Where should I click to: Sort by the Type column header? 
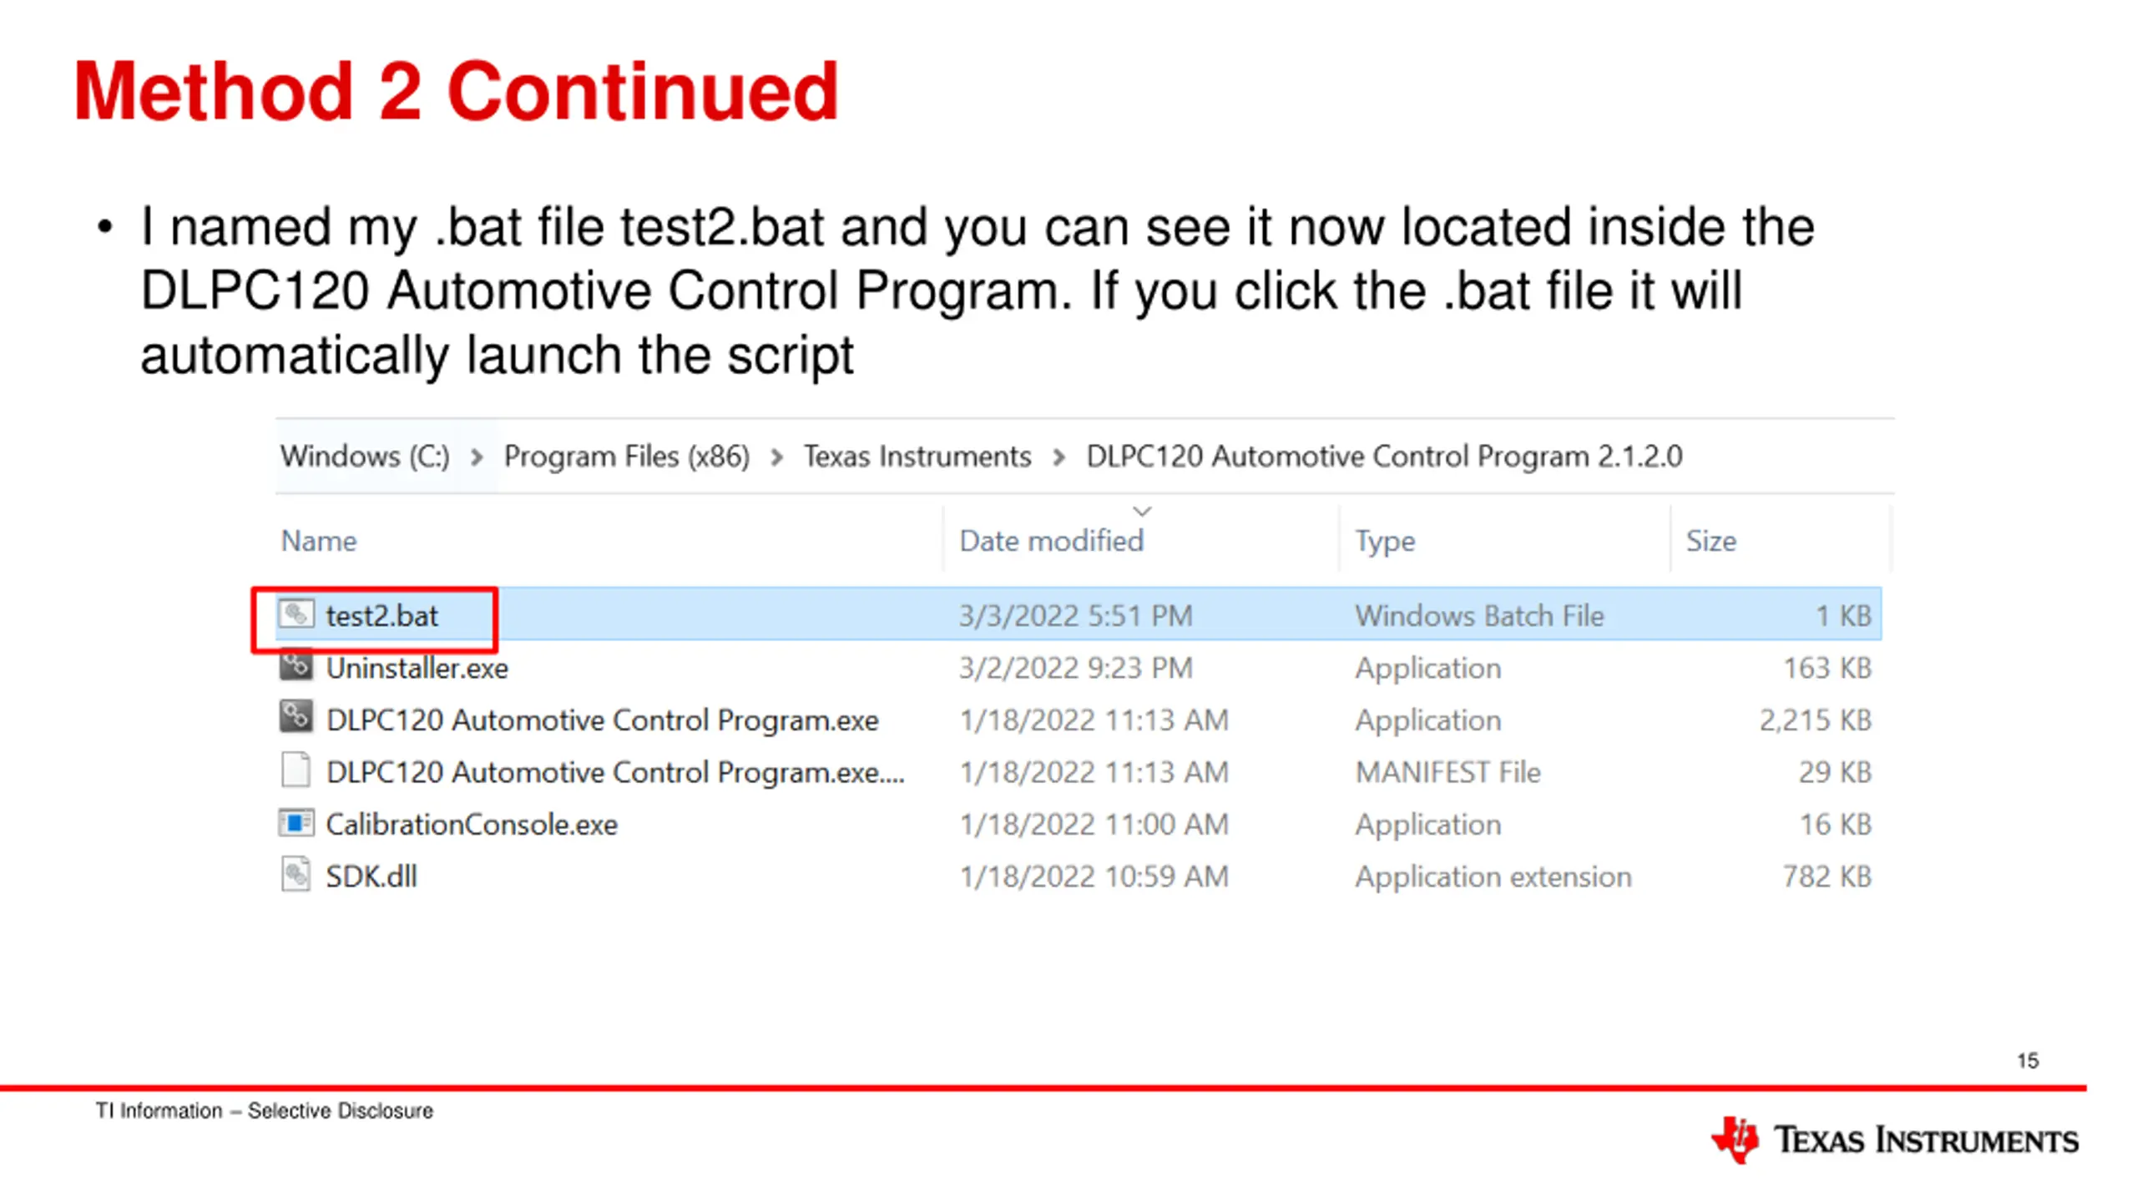click(x=1385, y=542)
